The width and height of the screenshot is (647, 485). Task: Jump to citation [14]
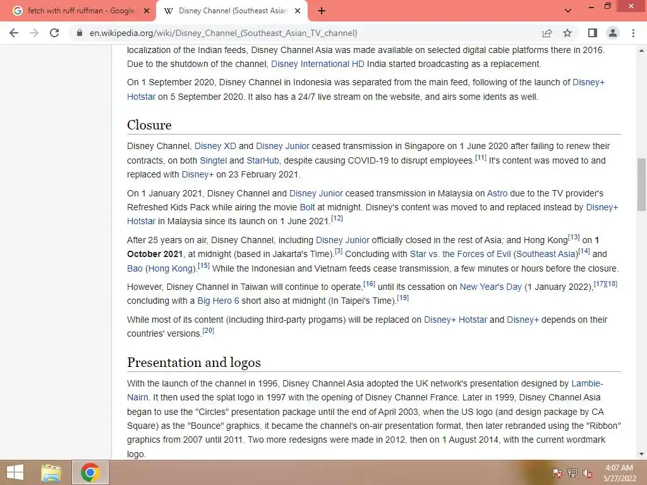pyautogui.click(x=584, y=251)
